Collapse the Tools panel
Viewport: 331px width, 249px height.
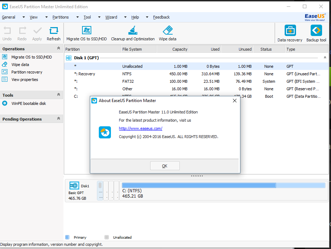pyautogui.click(x=58, y=95)
